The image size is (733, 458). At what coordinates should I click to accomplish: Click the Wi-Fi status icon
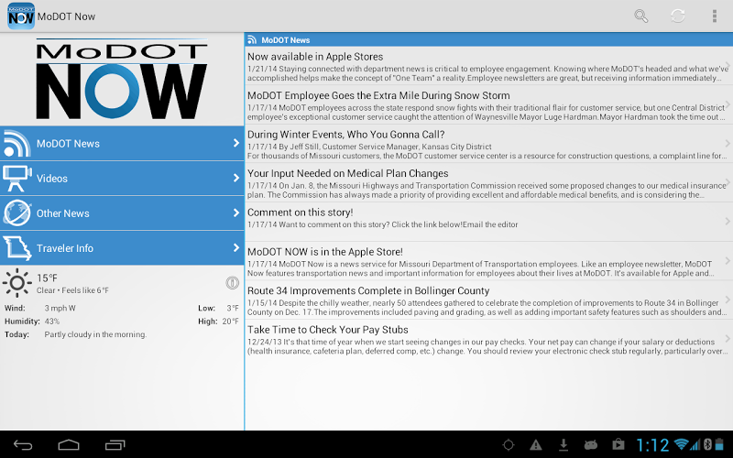(x=682, y=444)
